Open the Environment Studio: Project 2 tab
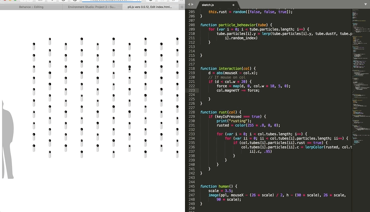The image size is (370, 212). click(92, 7)
